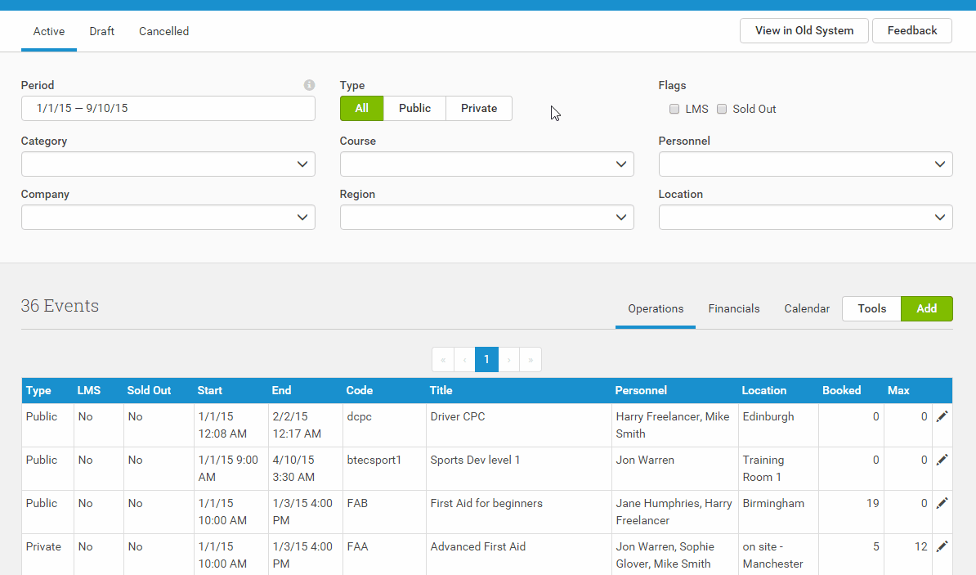
Task: Click the Driver CPC title
Action: [x=458, y=417]
